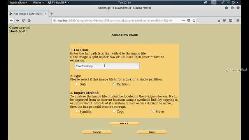Select the Add Image To aravind tab

tap(28, 14)
